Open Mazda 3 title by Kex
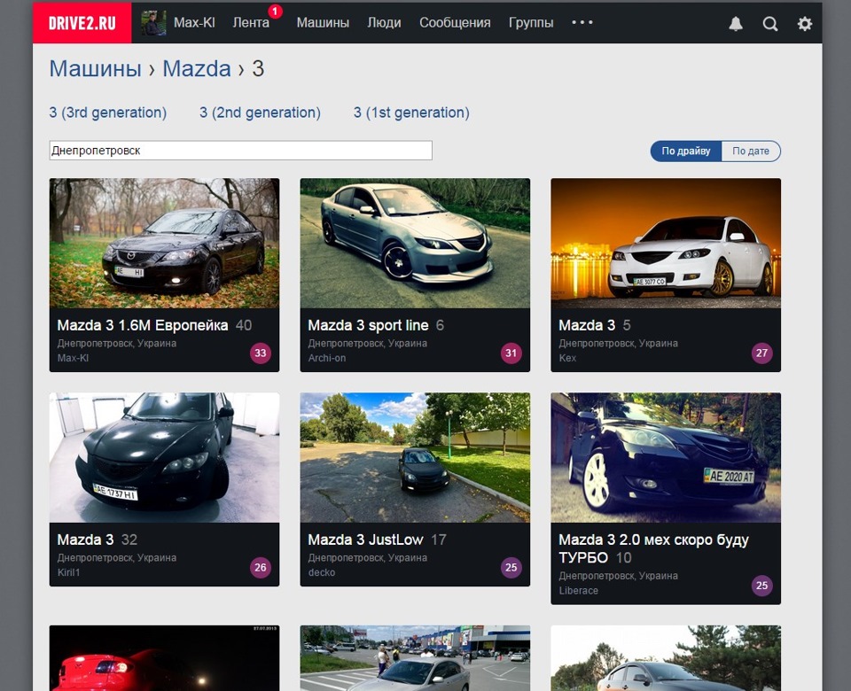Viewport: 851px width, 691px height. pyautogui.click(x=587, y=325)
